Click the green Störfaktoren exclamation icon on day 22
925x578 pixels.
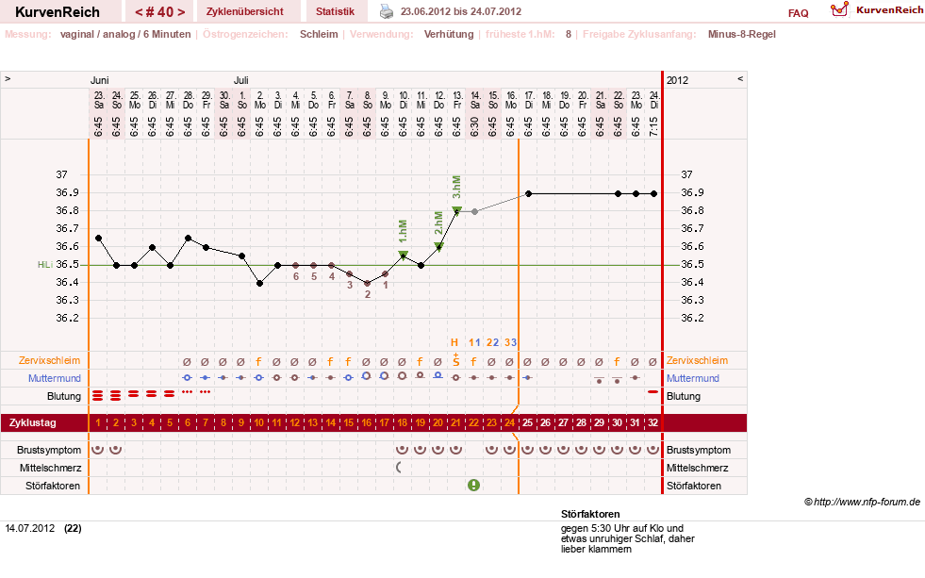473,486
